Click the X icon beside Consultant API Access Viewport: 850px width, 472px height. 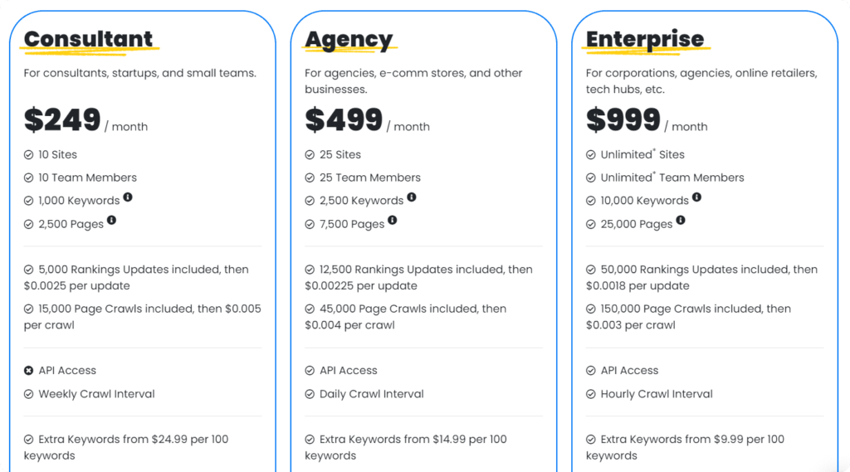29,371
